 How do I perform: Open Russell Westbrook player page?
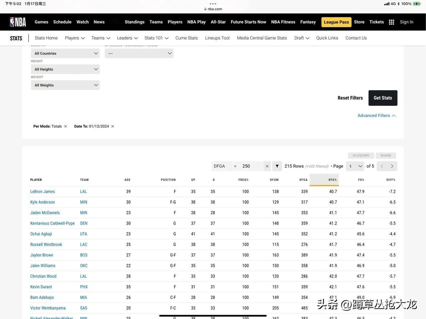tap(46, 244)
